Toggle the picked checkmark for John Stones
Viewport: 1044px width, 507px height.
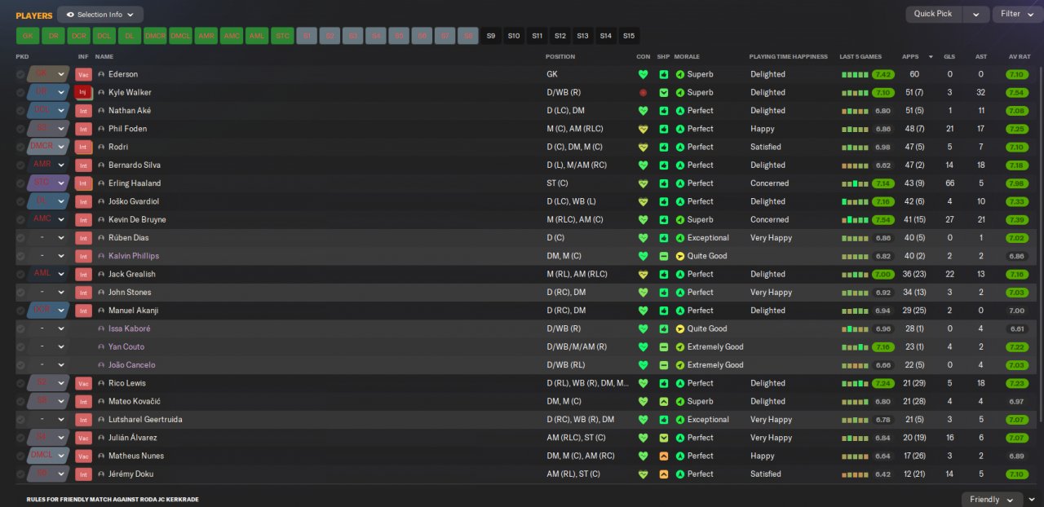(20, 293)
